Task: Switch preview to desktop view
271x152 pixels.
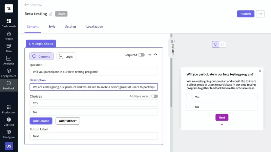Action: click(x=215, y=44)
